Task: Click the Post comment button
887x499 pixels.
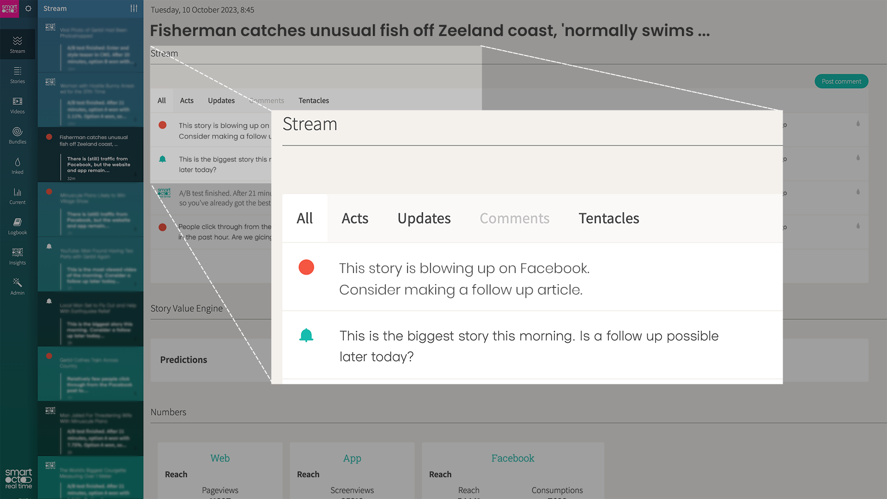Action: tap(841, 81)
